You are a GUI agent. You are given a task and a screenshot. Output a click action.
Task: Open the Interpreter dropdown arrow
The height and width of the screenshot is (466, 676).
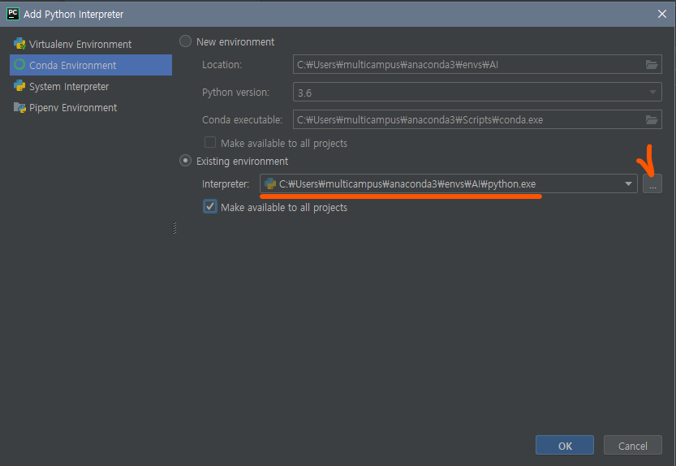point(628,184)
